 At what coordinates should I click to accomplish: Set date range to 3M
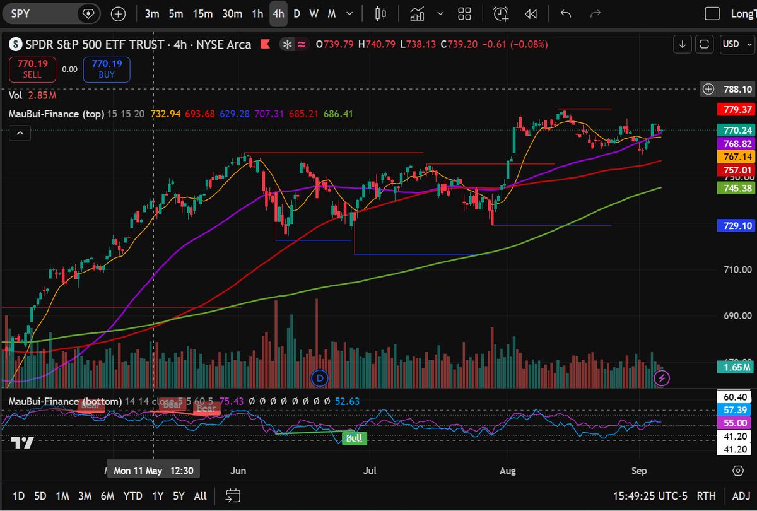click(85, 496)
